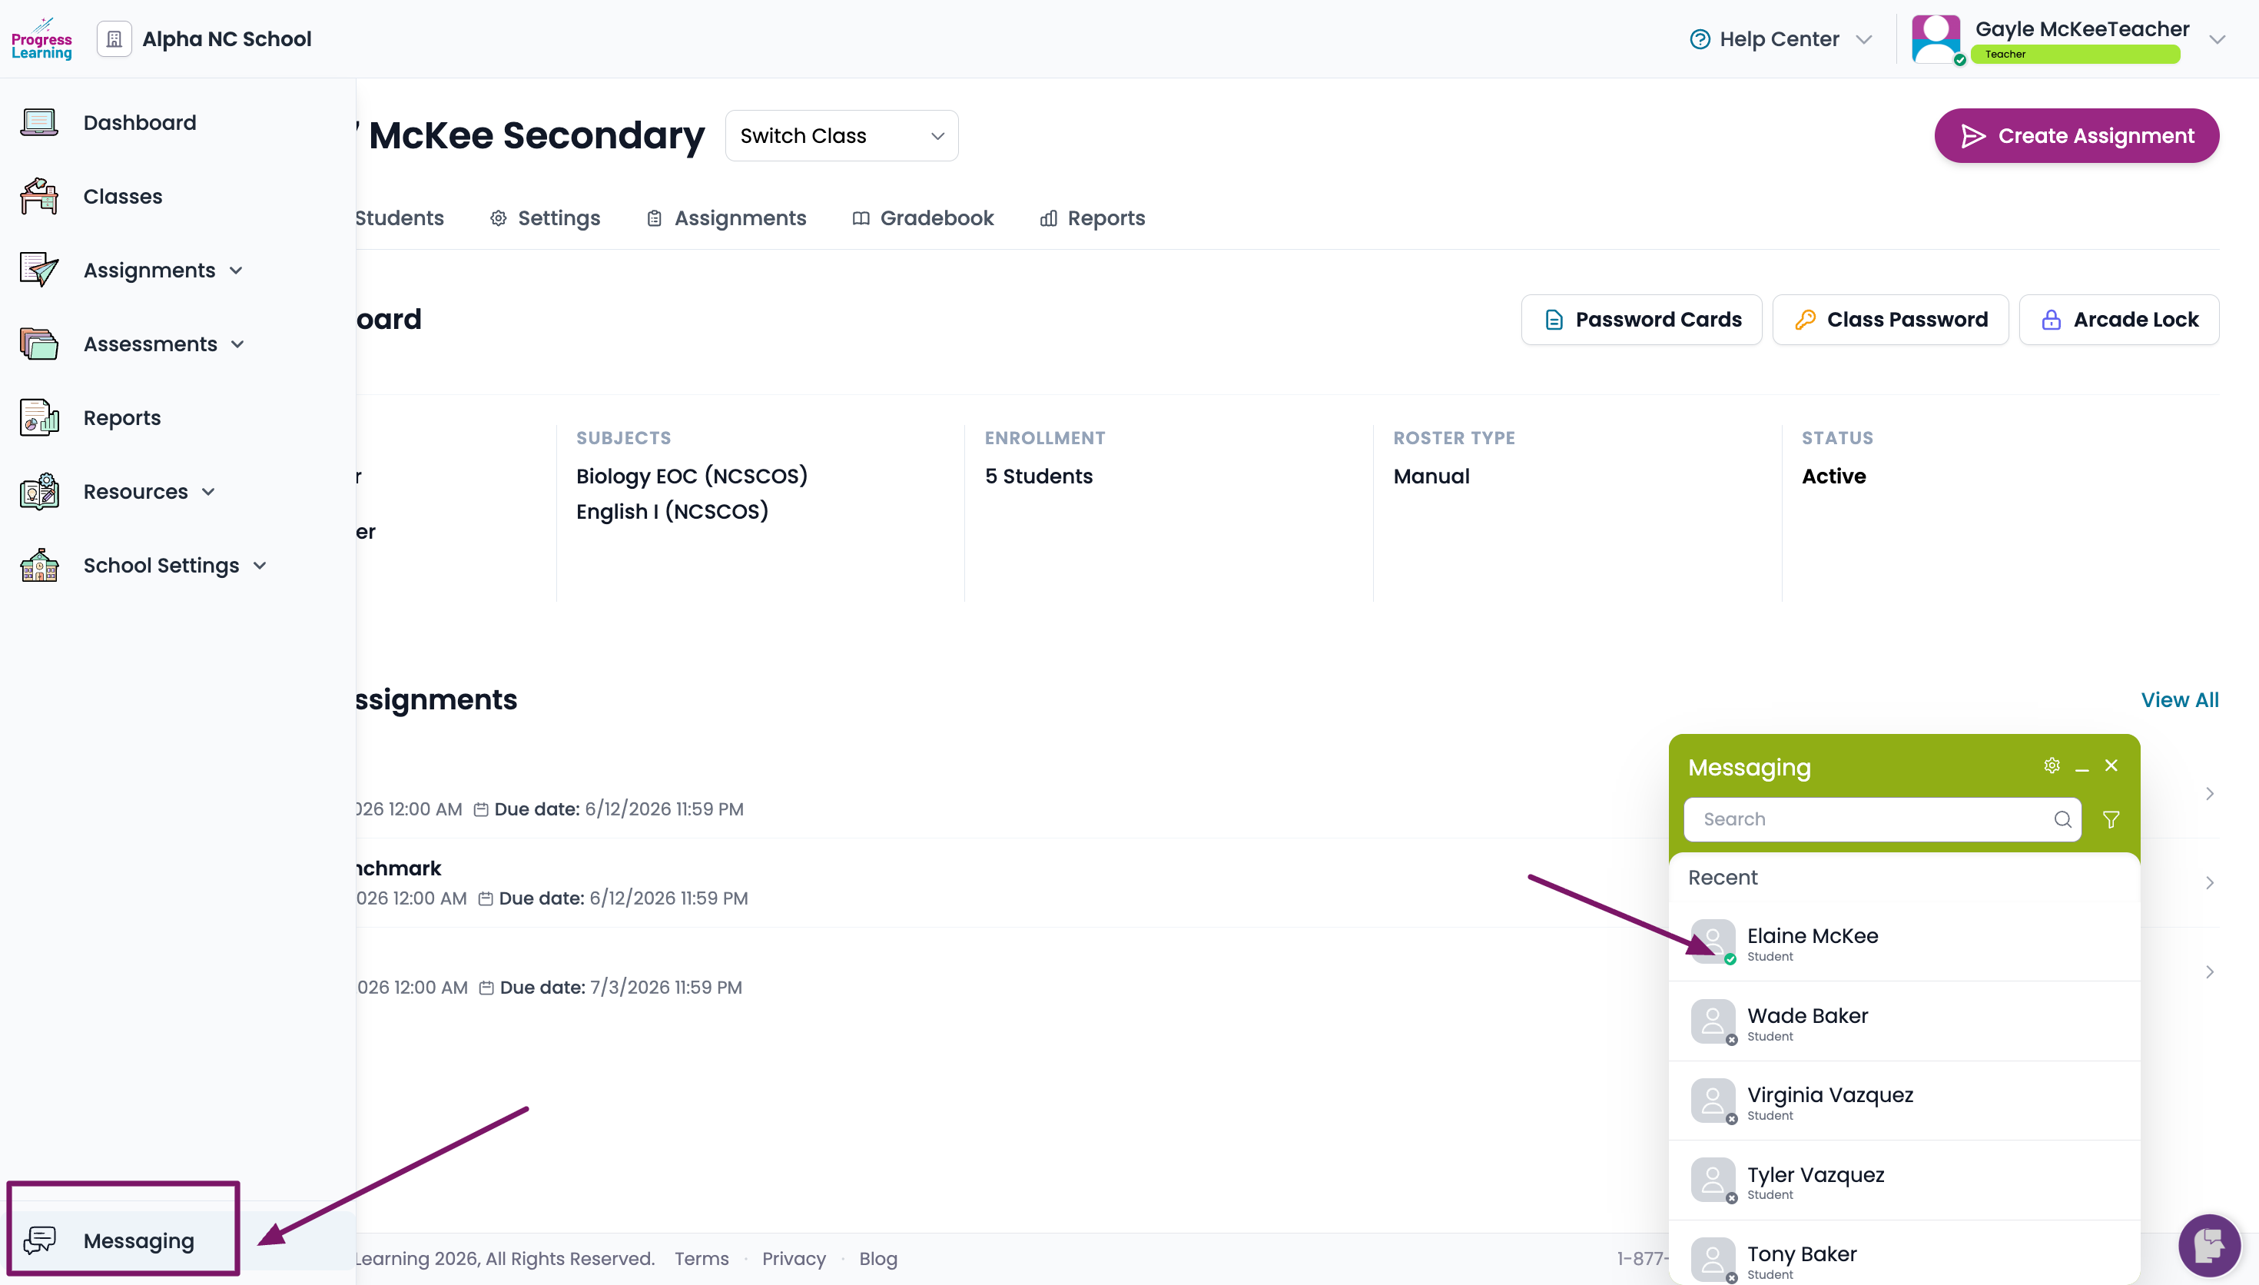Click Elaine McKee's avatar in Messaging
Viewport: 2259px width, 1285px height.
[x=1713, y=941]
